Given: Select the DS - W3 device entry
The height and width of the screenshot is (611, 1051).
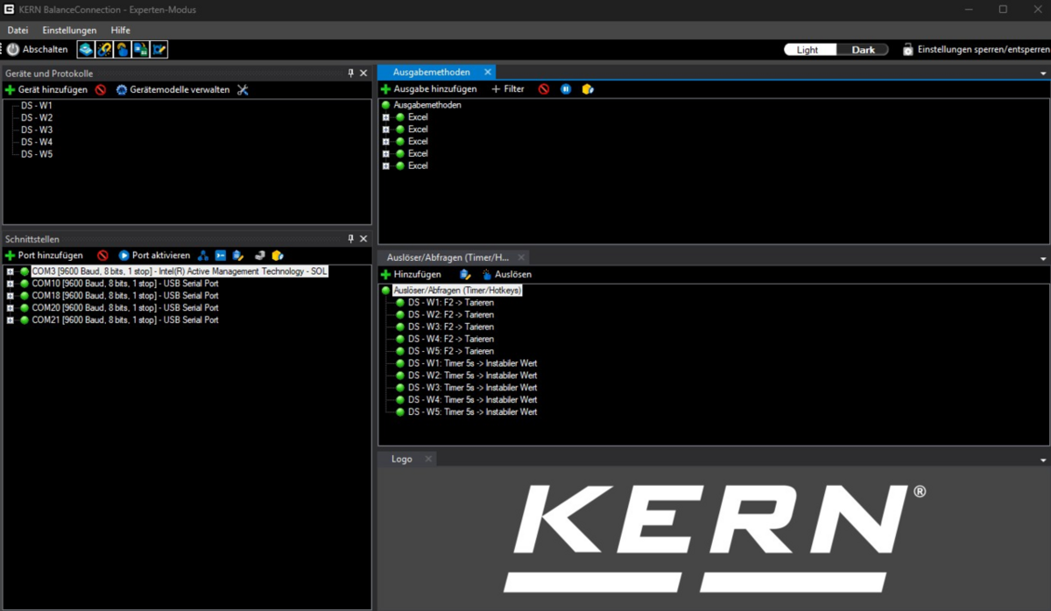Looking at the screenshot, I should [x=37, y=130].
